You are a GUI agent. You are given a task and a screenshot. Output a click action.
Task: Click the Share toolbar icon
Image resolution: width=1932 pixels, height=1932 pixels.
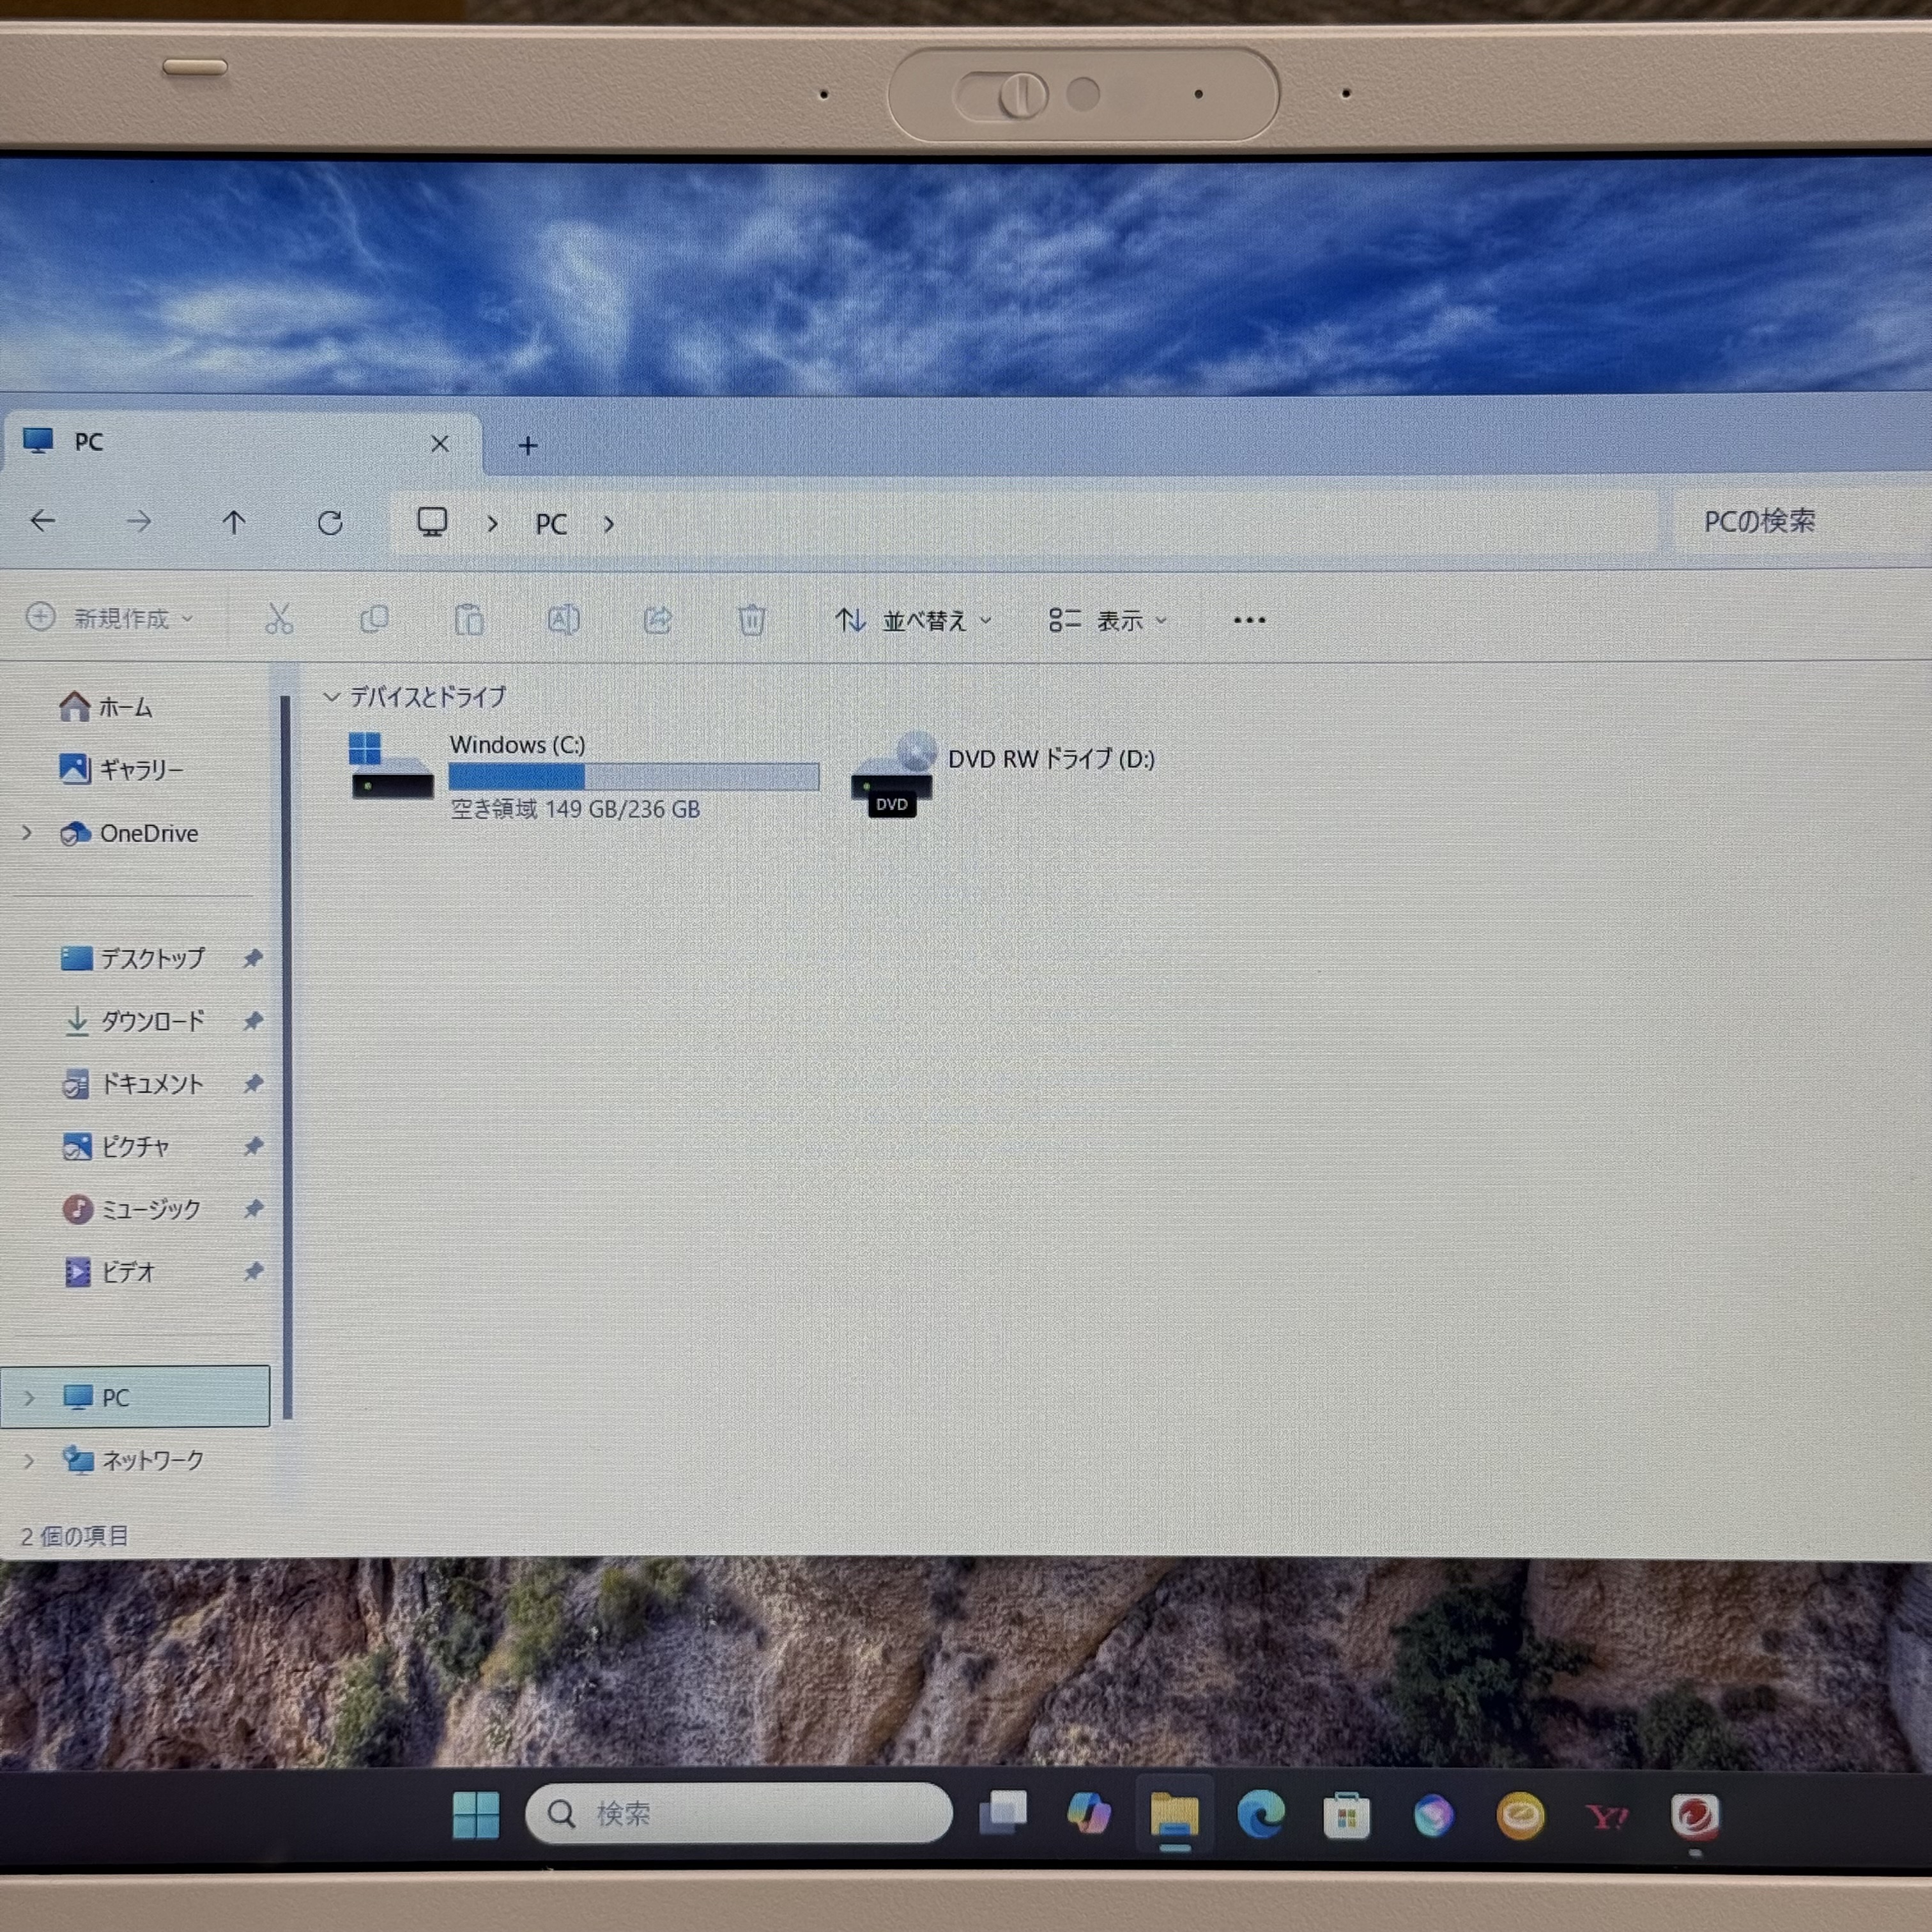[657, 620]
